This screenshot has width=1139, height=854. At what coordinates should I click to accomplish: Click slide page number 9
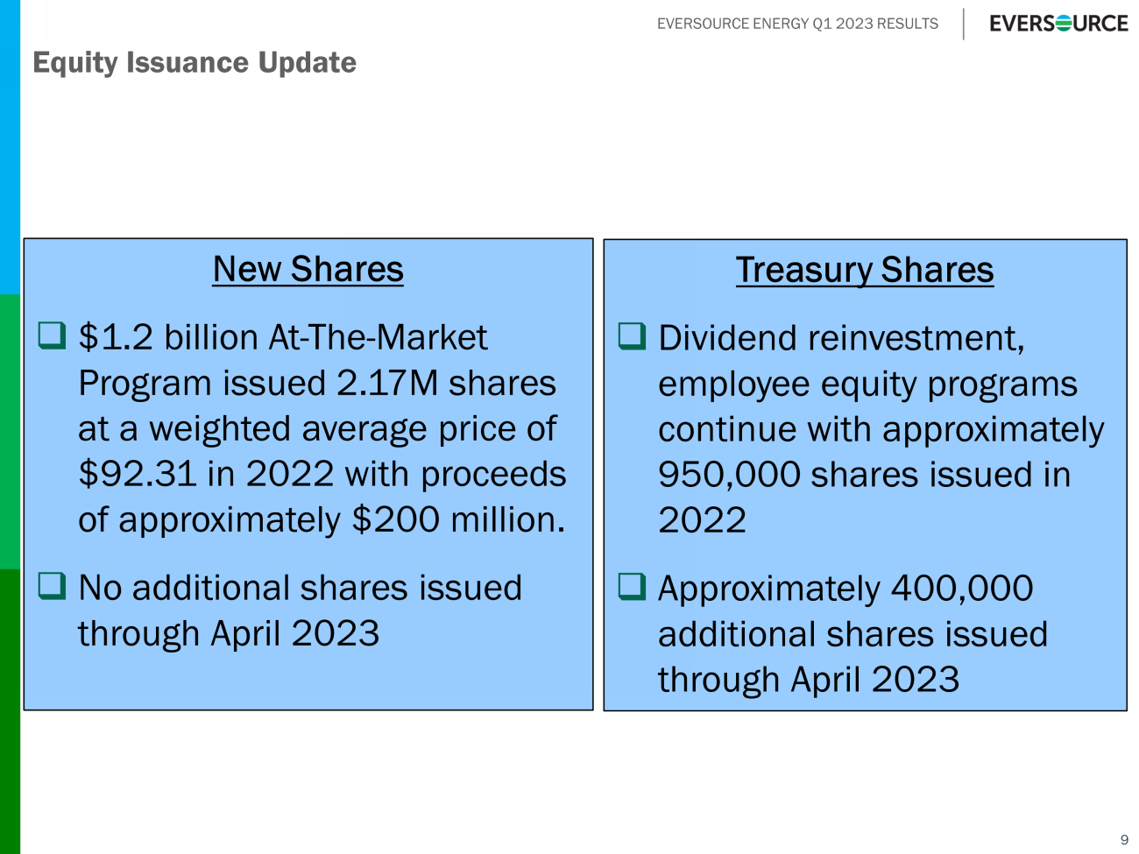tap(1124, 840)
